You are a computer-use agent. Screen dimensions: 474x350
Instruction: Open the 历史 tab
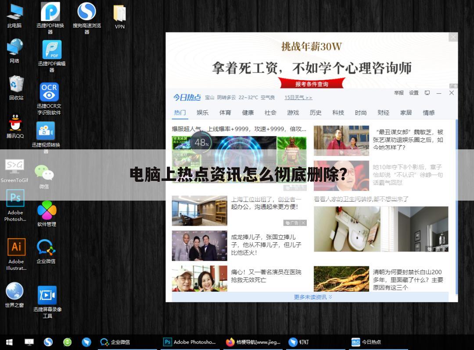[316, 113]
